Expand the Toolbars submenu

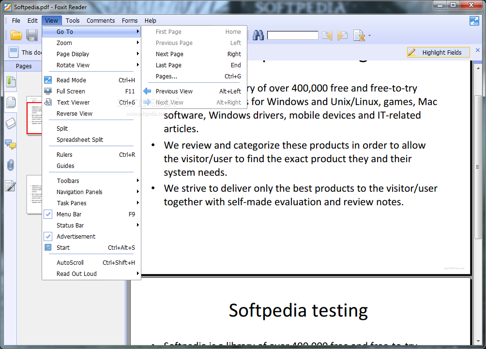[x=91, y=181]
